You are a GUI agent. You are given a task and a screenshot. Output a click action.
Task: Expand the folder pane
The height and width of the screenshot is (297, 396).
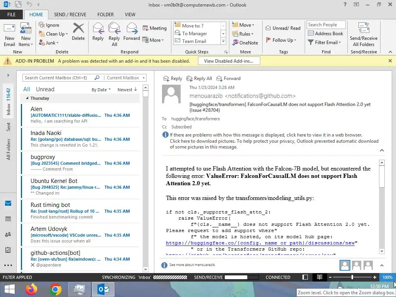(x=8, y=75)
